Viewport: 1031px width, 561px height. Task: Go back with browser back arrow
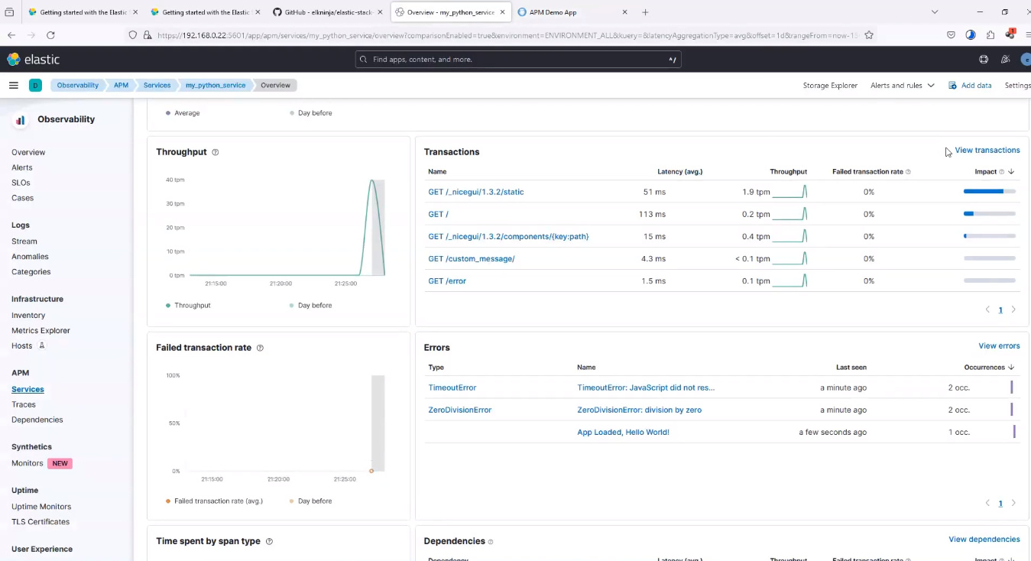11,35
